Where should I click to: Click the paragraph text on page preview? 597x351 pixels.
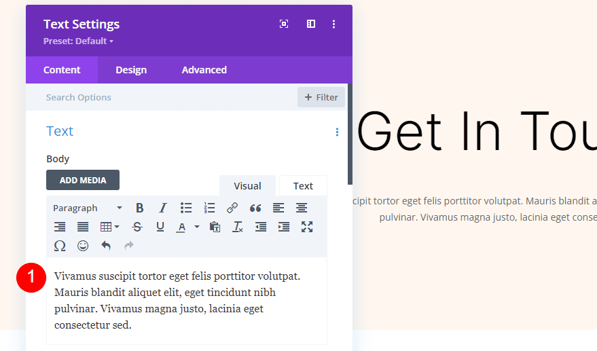pyautogui.click(x=474, y=209)
